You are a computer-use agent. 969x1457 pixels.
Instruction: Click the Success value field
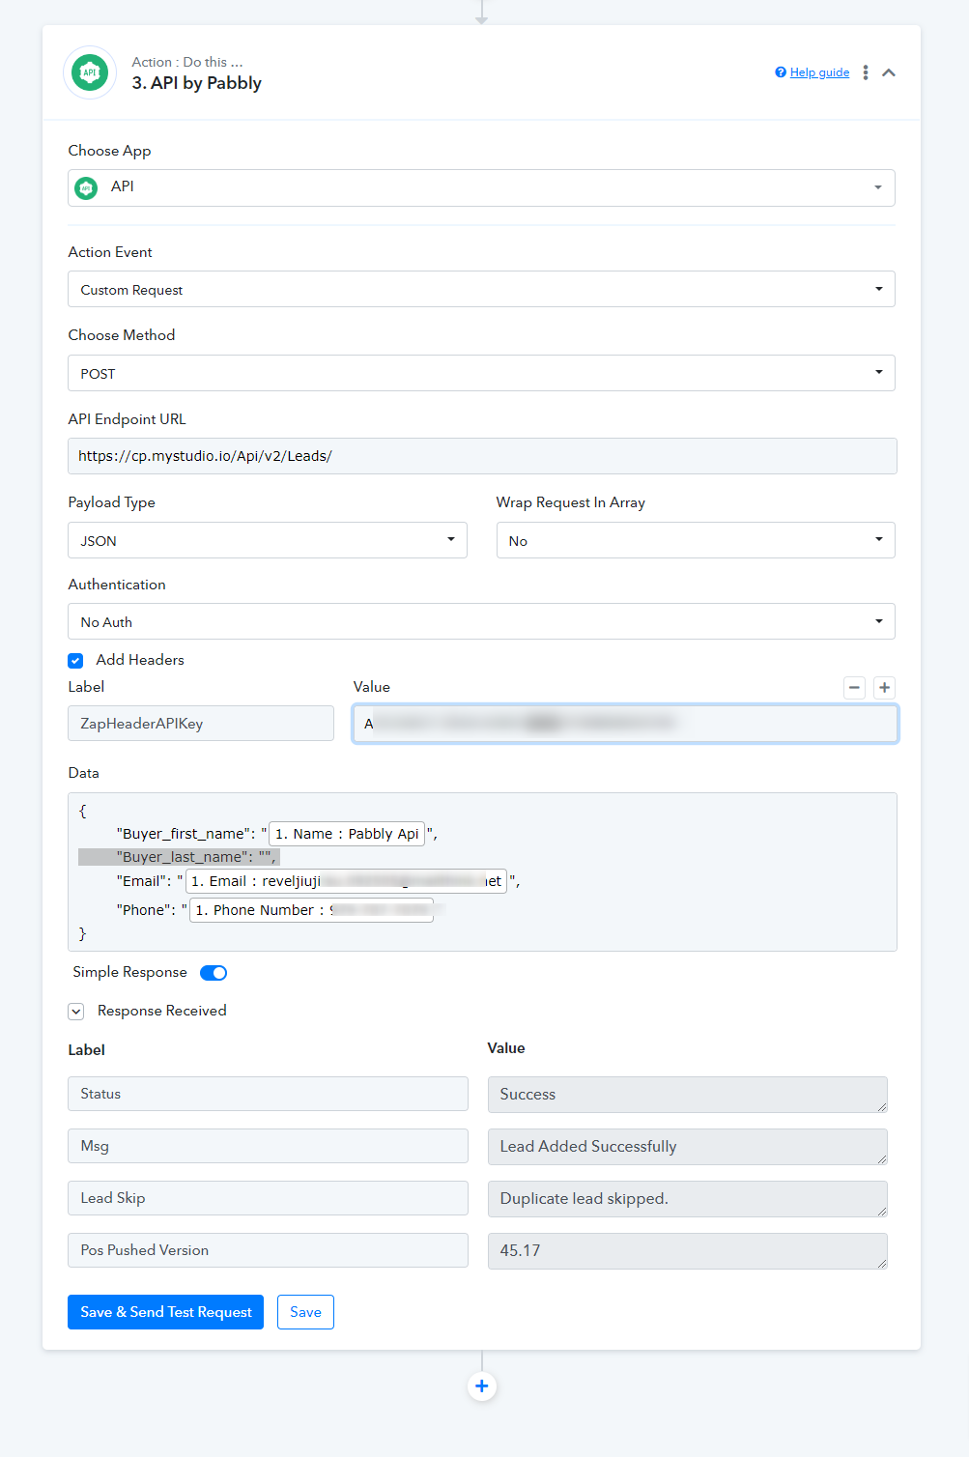(x=688, y=1095)
